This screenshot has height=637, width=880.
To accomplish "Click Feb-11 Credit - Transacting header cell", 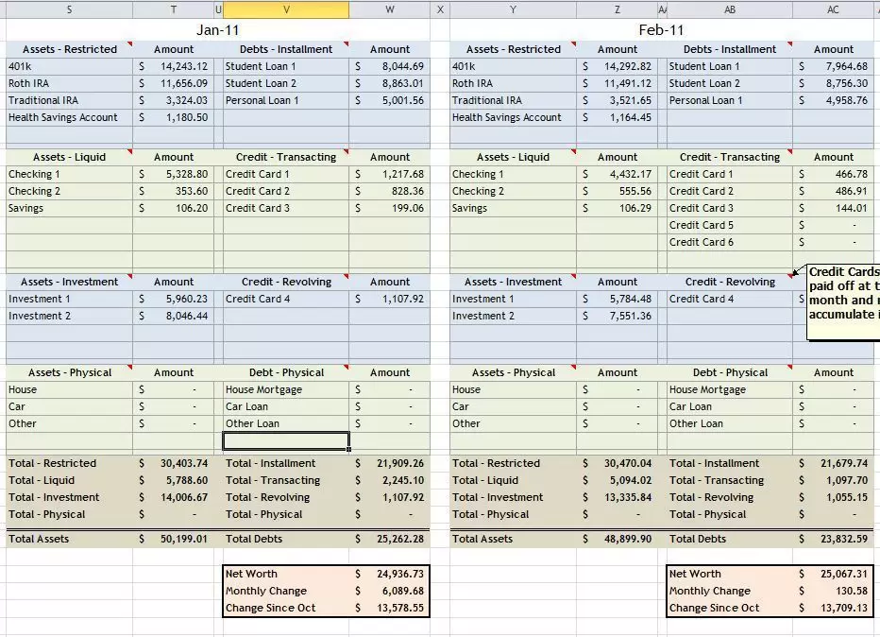I will 730,157.
